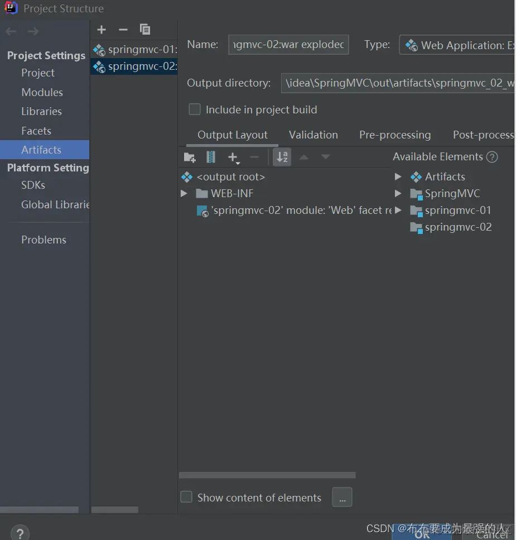Click the create directory icon
The width and height of the screenshot is (516, 540).
190,157
